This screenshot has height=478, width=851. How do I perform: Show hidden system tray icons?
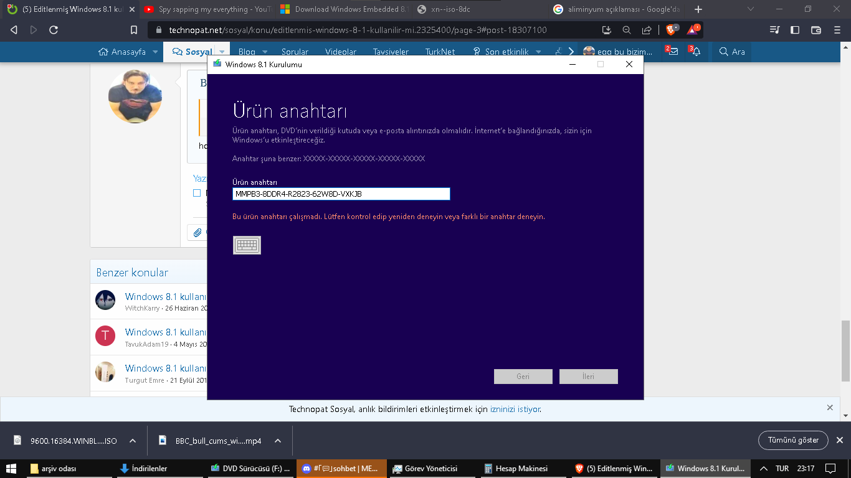click(x=764, y=469)
